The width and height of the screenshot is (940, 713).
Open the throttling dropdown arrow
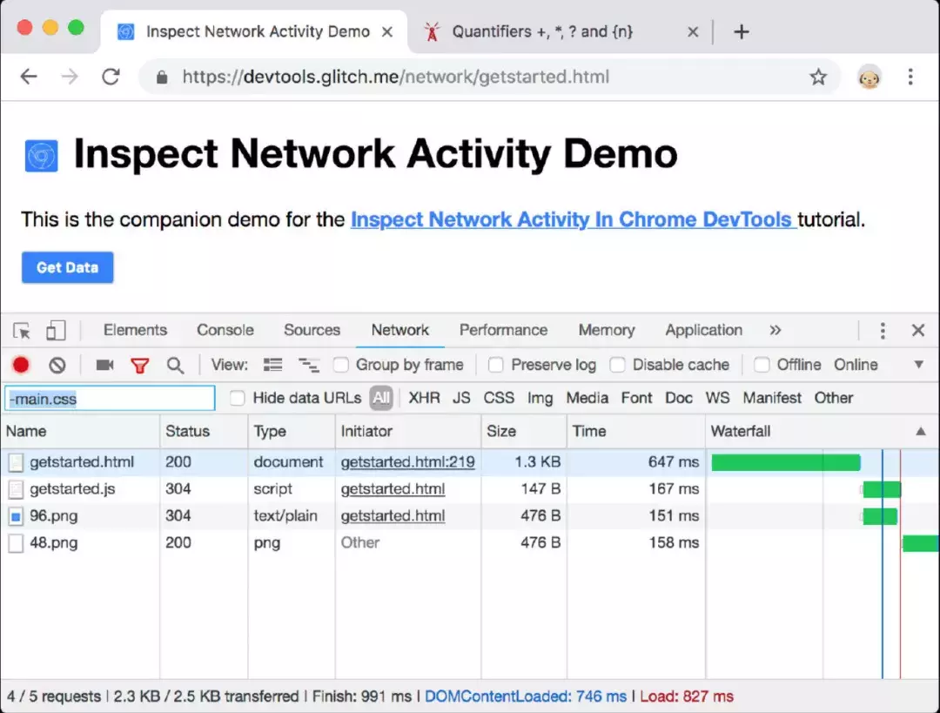click(x=918, y=365)
